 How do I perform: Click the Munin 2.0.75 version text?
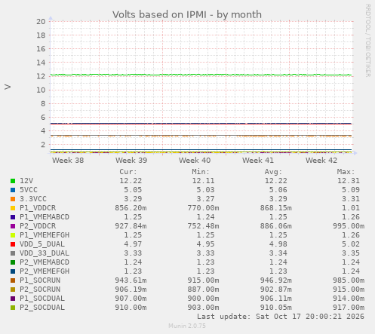click(x=187, y=326)
